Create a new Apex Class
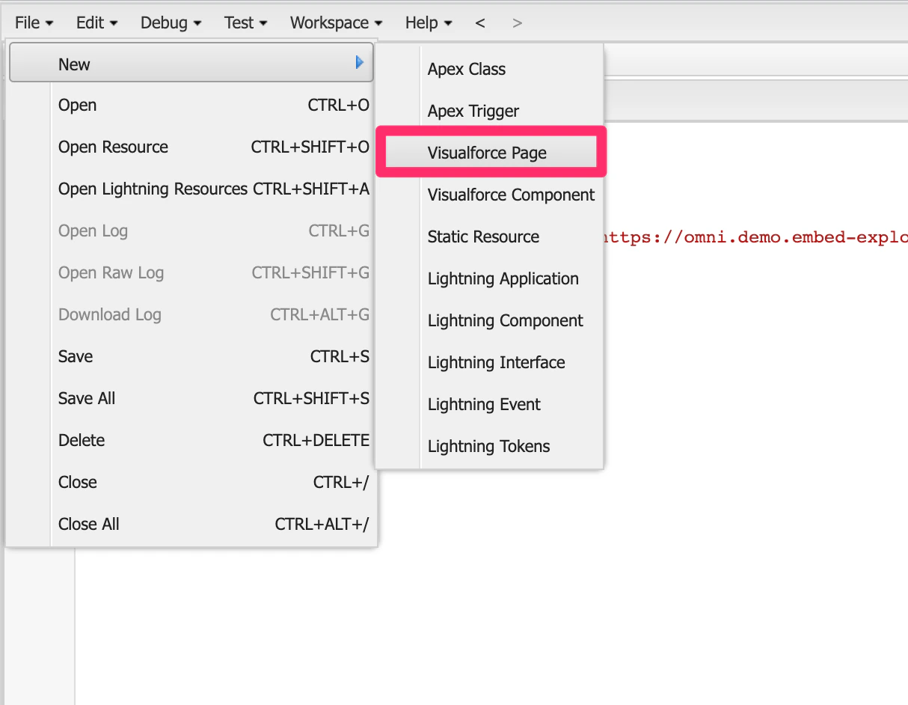 click(466, 69)
